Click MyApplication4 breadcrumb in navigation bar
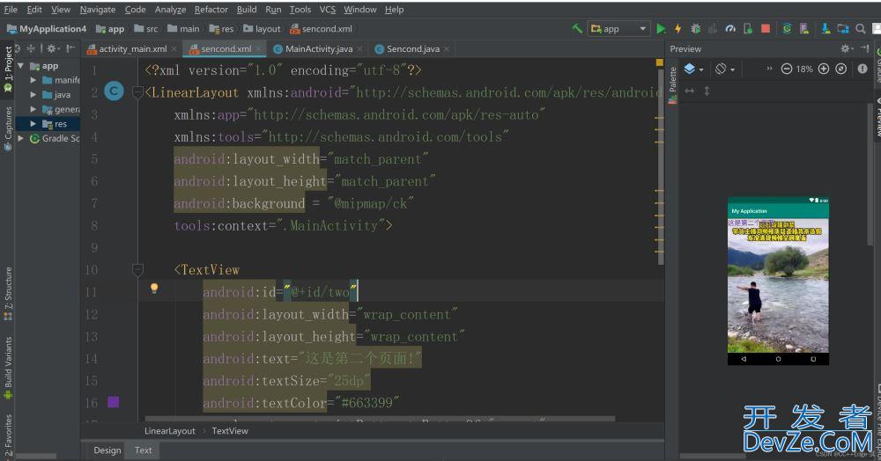Image resolution: width=881 pixels, height=461 pixels. [47, 29]
